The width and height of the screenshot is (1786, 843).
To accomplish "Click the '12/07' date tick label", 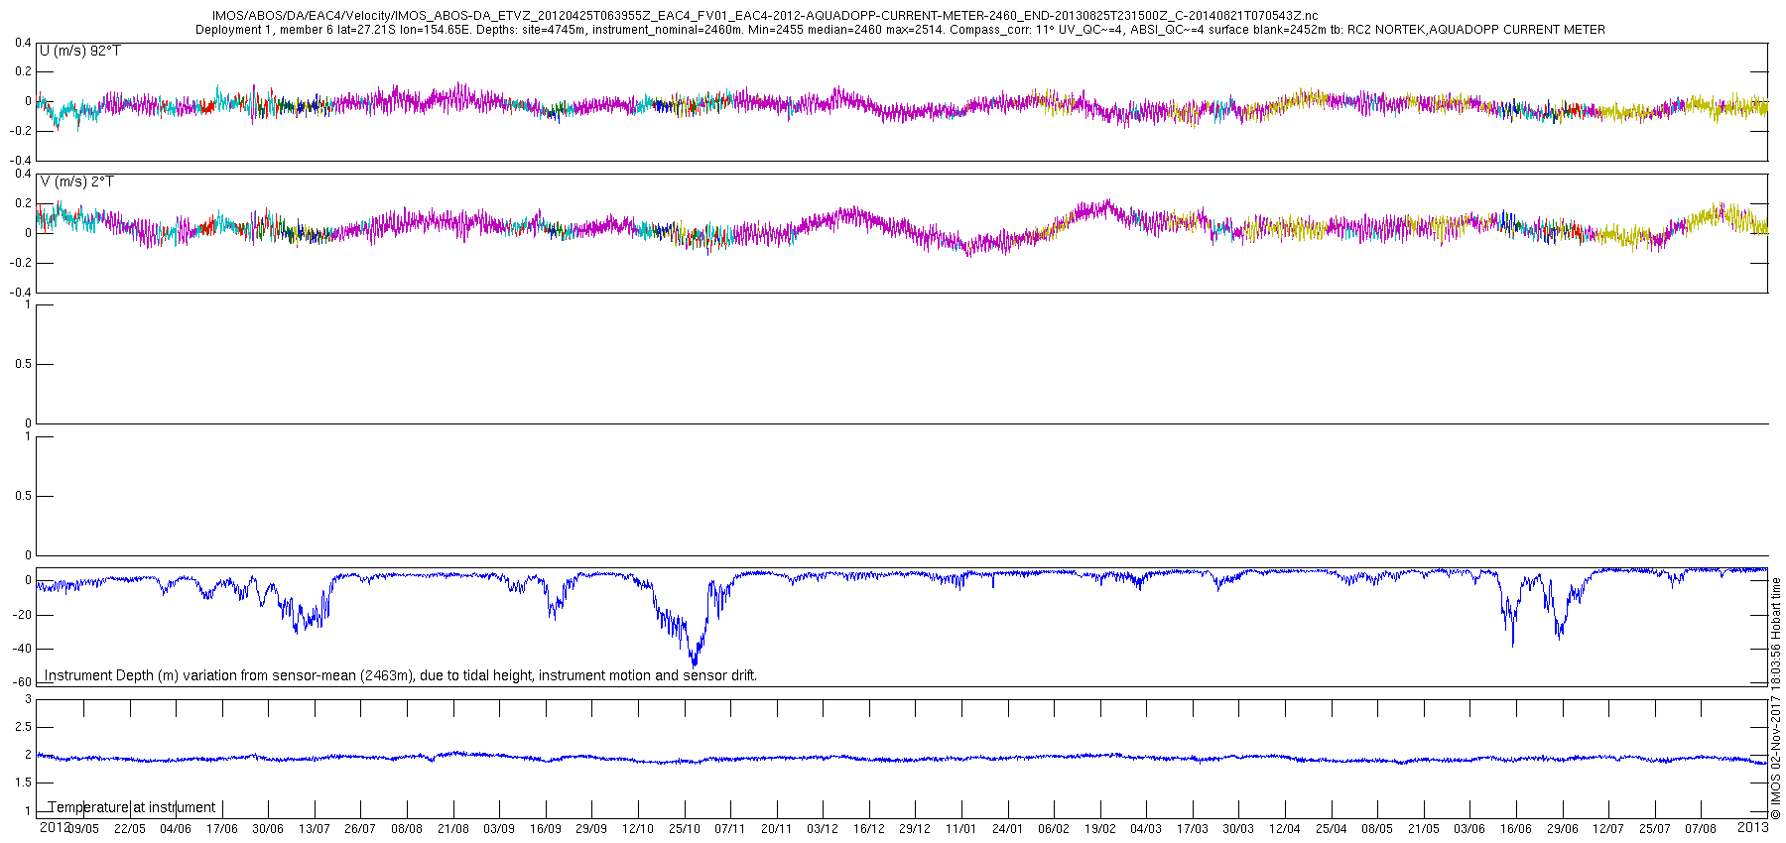I will click(x=1608, y=829).
